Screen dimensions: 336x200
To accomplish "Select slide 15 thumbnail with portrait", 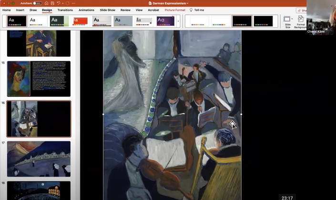I will click(x=39, y=79).
